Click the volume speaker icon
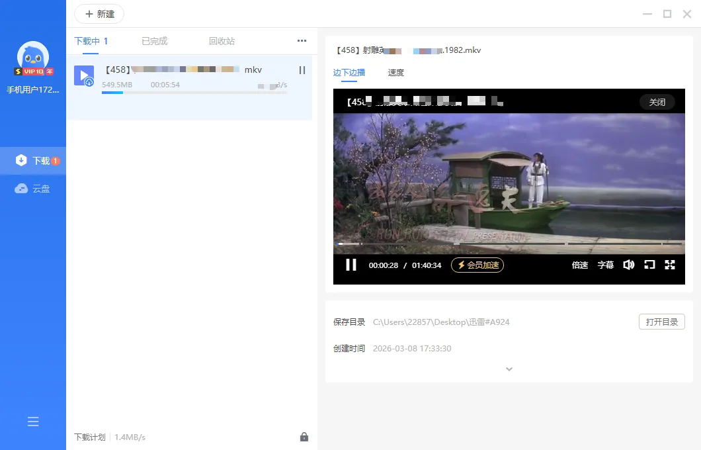701x450 pixels. coord(628,265)
